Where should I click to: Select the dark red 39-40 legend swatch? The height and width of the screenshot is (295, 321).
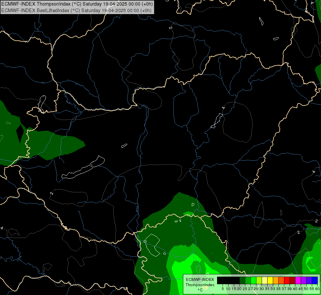[293, 280]
